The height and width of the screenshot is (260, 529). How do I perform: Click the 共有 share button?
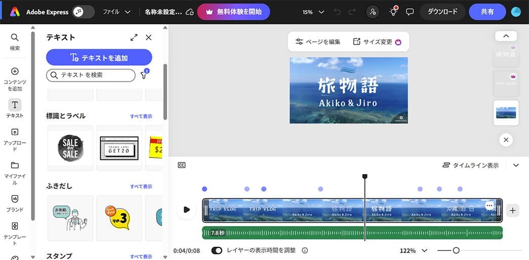click(487, 12)
